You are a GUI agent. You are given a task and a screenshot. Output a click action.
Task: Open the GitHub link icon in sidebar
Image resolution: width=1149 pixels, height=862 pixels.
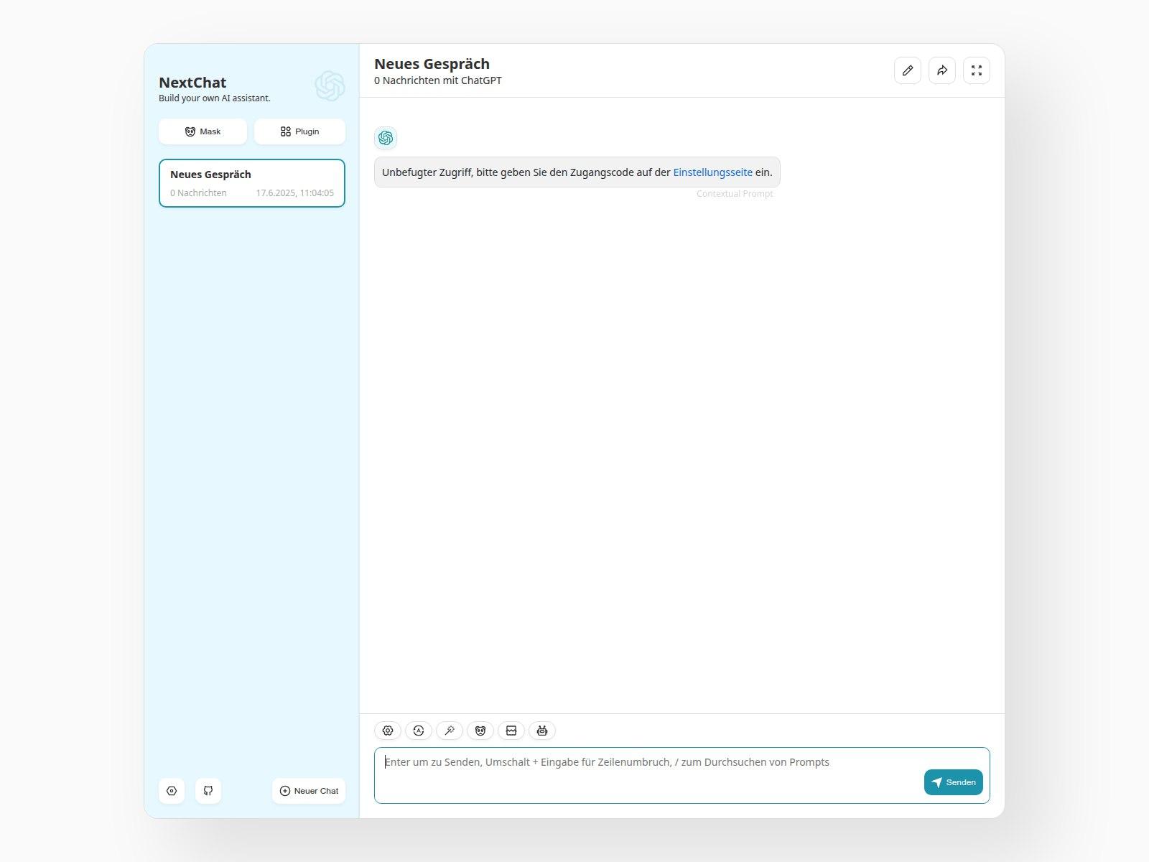(x=208, y=791)
